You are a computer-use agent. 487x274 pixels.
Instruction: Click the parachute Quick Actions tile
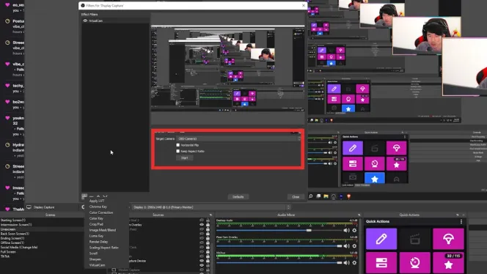(x=448, y=239)
